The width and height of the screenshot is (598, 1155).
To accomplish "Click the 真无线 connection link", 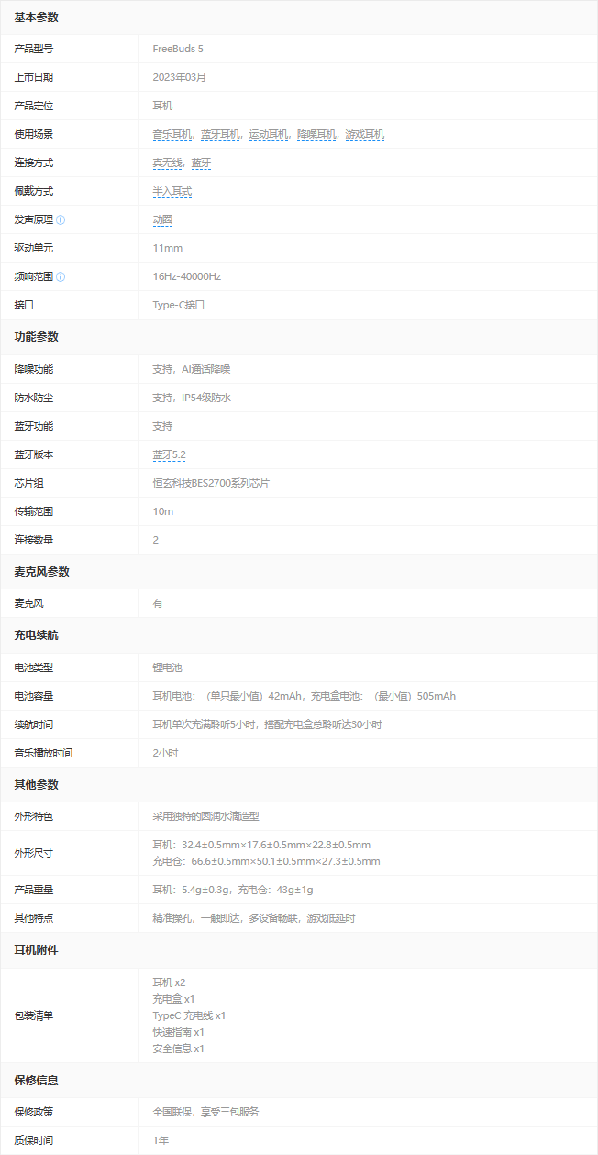I will 168,163.
